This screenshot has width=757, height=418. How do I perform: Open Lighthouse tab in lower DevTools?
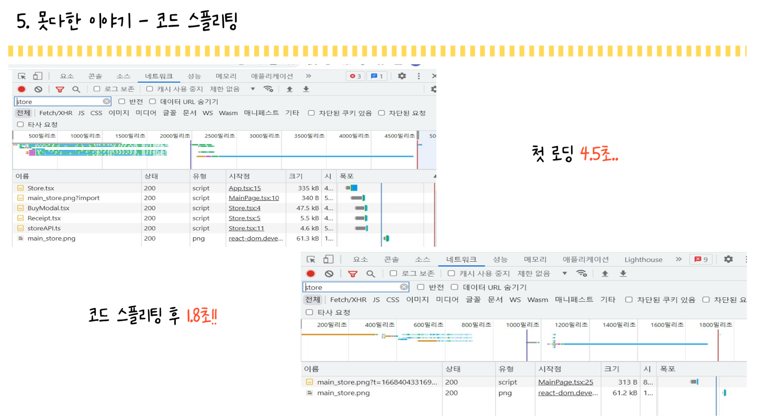click(x=643, y=260)
